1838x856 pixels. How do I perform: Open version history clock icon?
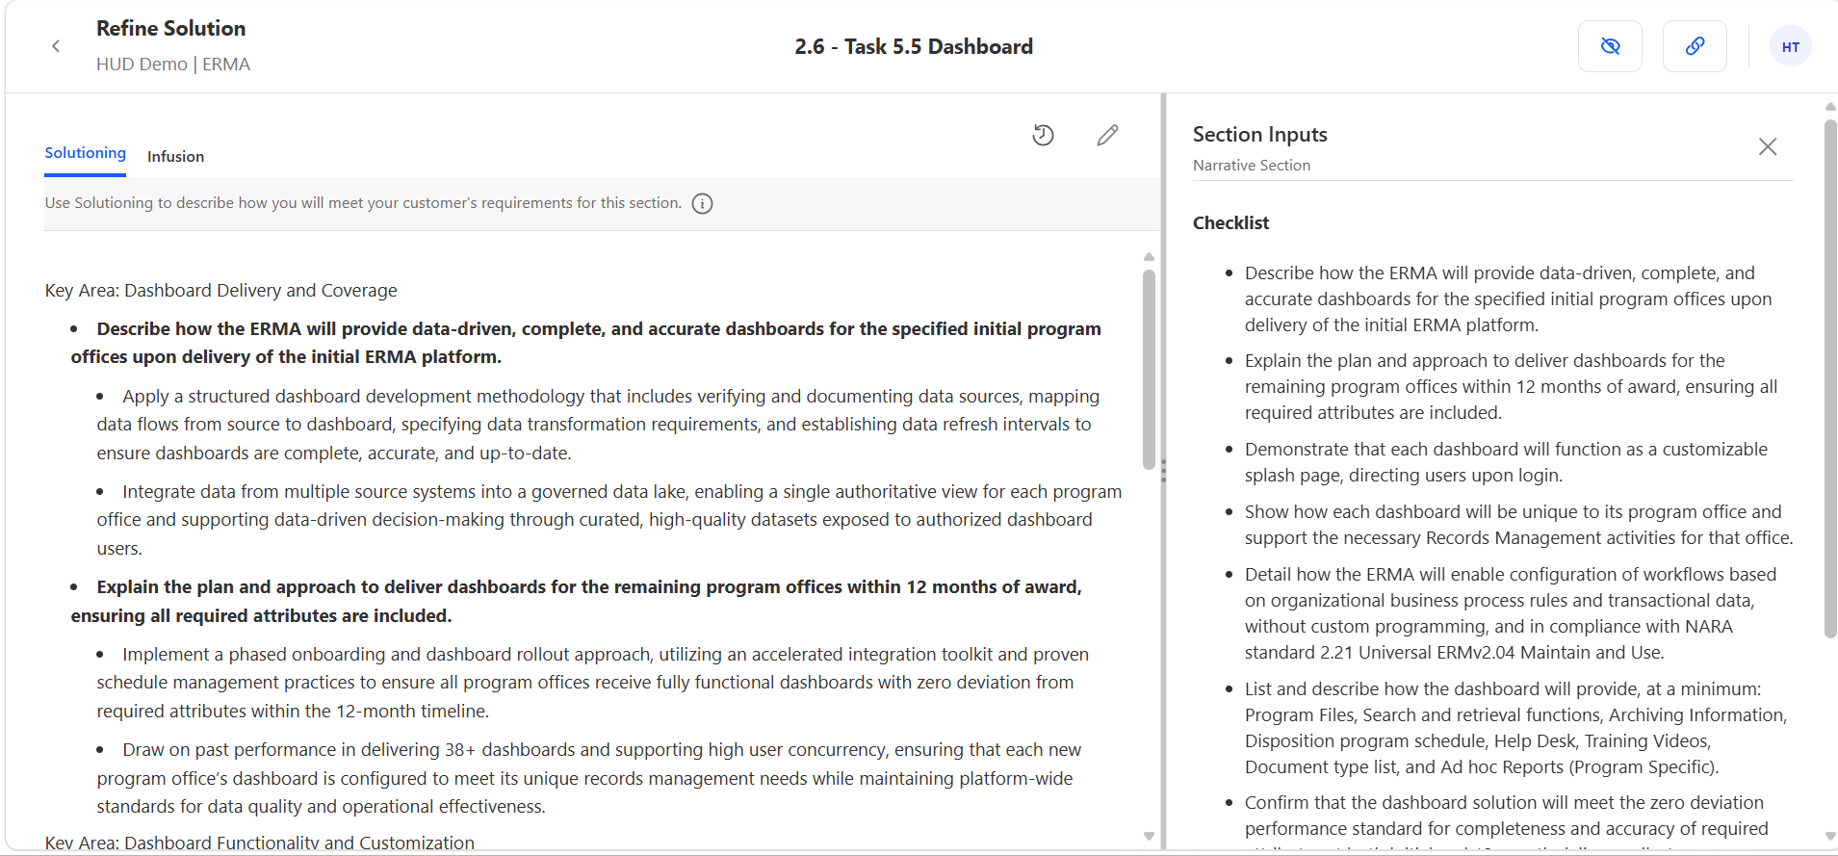click(1043, 135)
